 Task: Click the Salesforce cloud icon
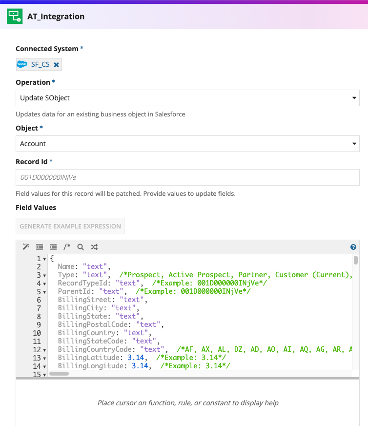click(22, 64)
